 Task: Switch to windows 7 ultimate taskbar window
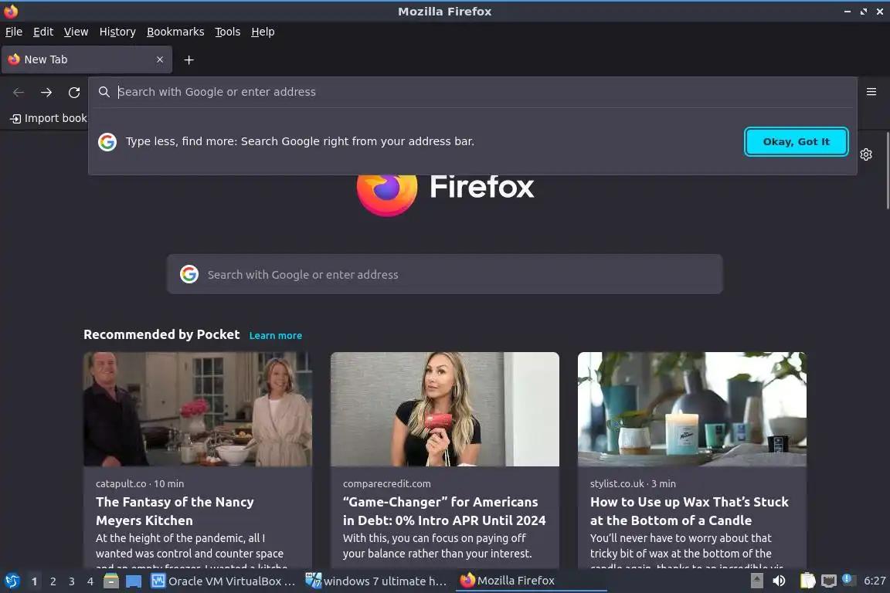pyautogui.click(x=377, y=581)
